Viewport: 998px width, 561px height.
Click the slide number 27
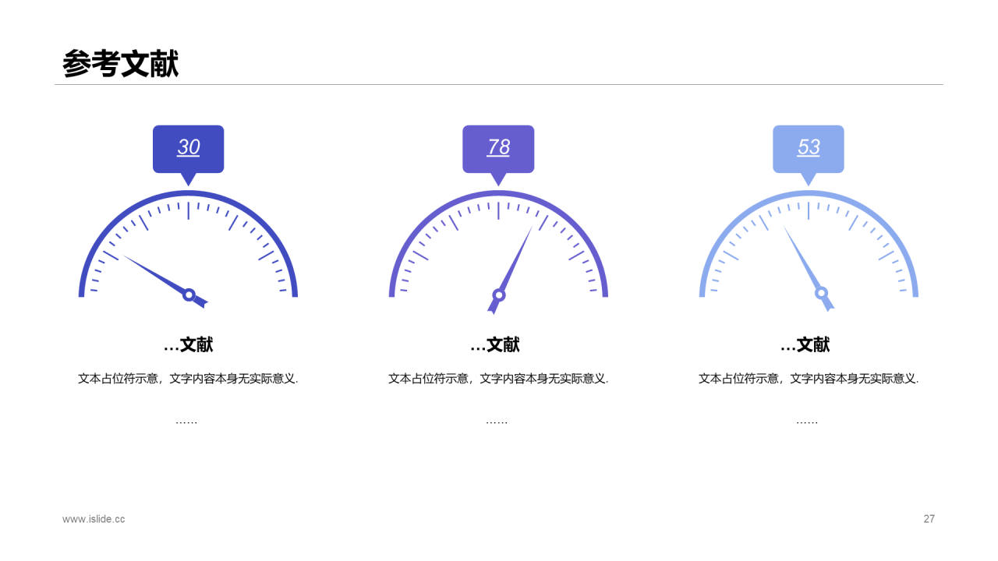click(929, 519)
